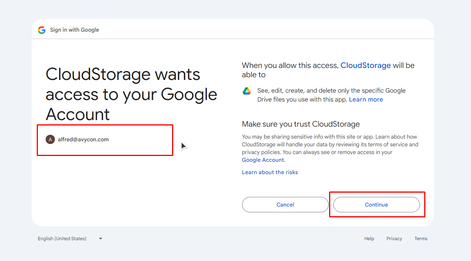Open the CloudStorage app link
Screen dimensions: 471x261
pyautogui.click(x=365, y=65)
